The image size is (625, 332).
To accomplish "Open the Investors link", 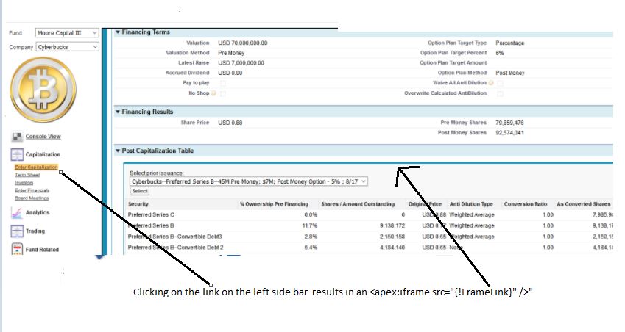I will [x=24, y=183].
